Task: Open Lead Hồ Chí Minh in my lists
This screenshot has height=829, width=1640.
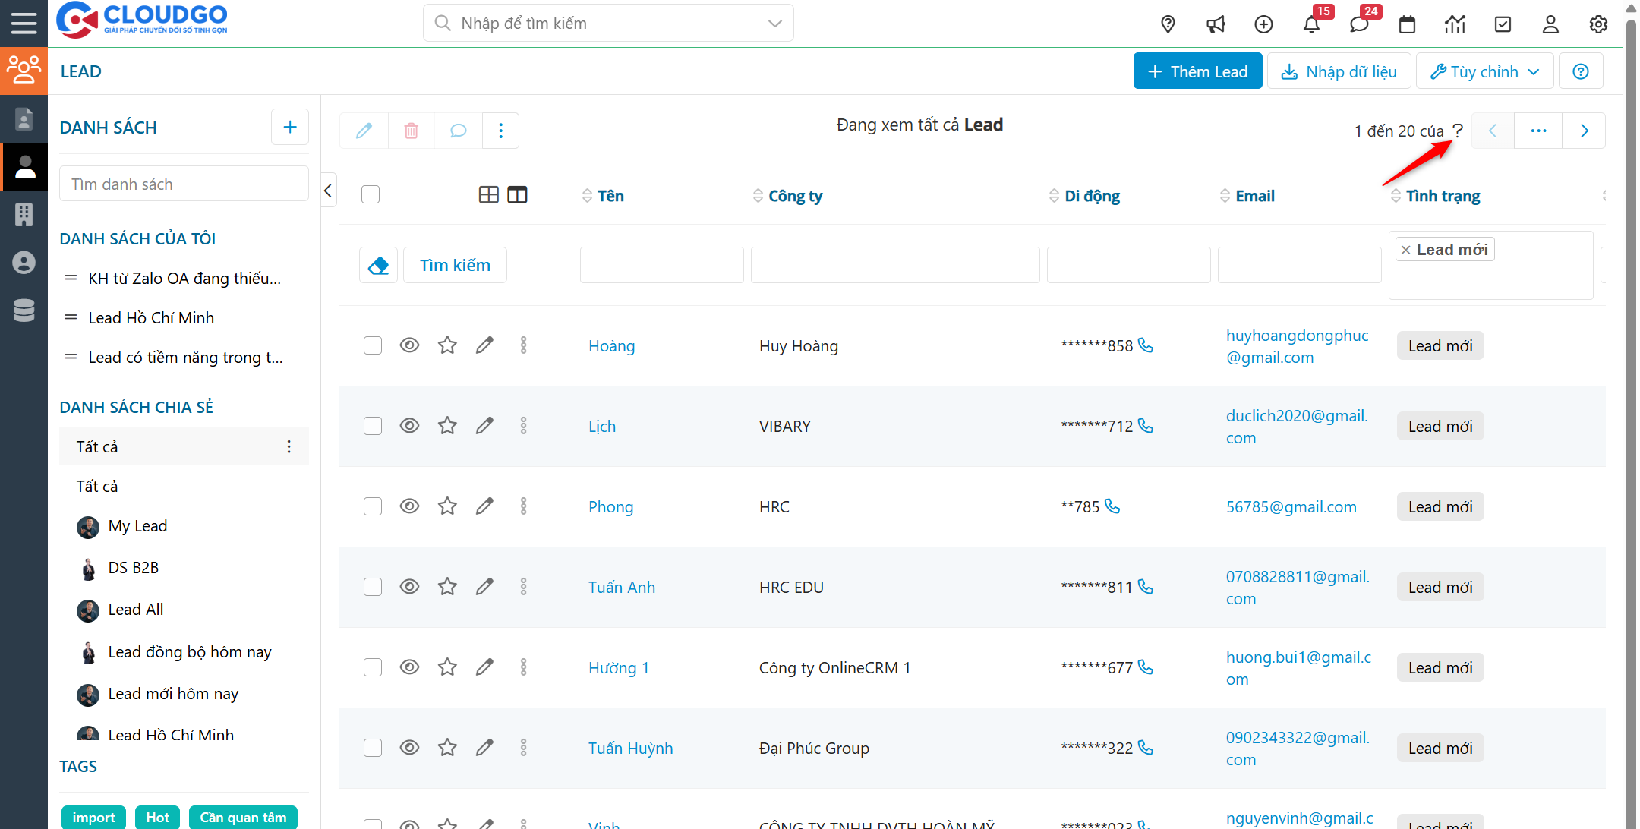Action: [151, 318]
